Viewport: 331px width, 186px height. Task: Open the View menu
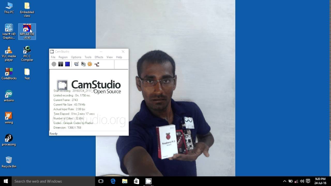(x=110, y=57)
